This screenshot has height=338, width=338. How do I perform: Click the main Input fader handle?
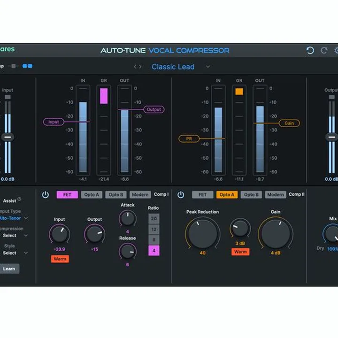(8, 137)
